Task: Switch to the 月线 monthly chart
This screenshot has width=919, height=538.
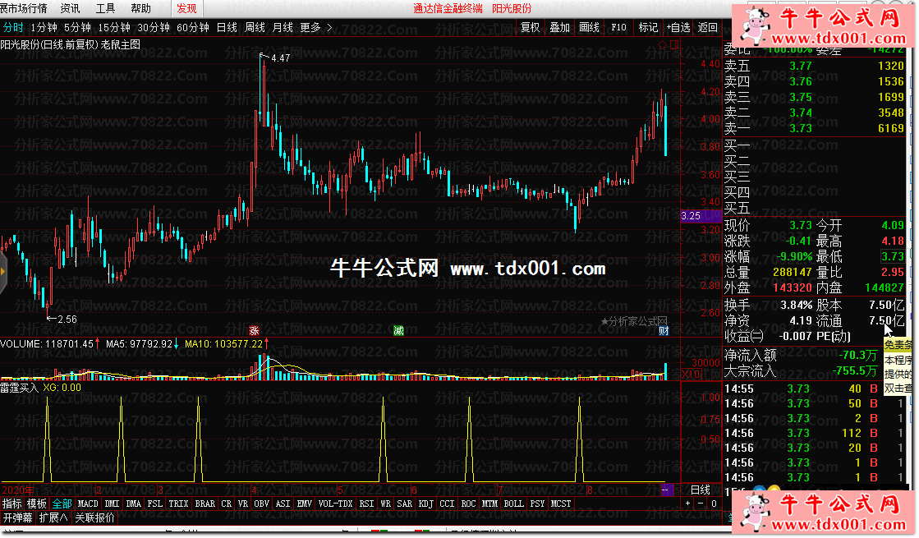Action: click(x=283, y=28)
